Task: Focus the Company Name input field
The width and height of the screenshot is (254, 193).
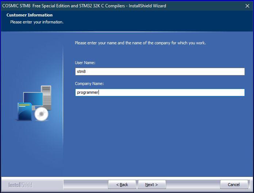Action: click(x=160, y=92)
